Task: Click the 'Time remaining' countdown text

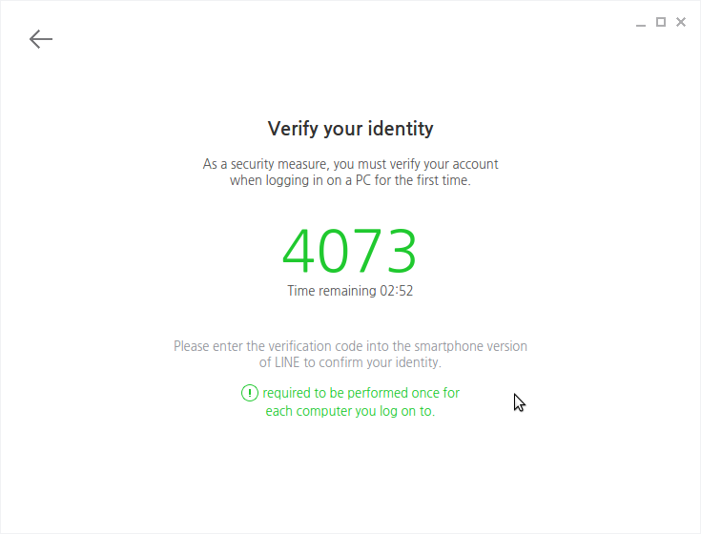Action: point(350,291)
